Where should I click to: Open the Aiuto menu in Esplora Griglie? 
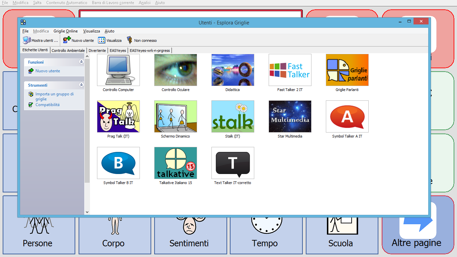pyautogui.click(x=109, y=31)
